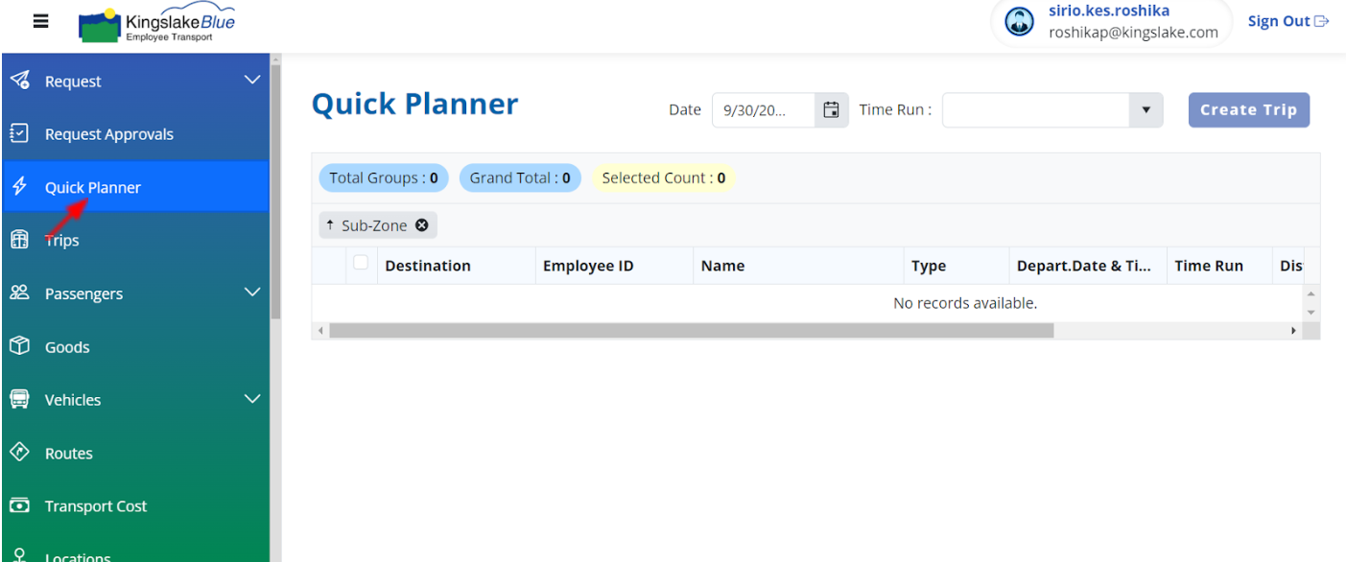Open the hamburger menu icon
Image resolution: width=1346 pixels, height=562 pixels.
pos(41,21)
